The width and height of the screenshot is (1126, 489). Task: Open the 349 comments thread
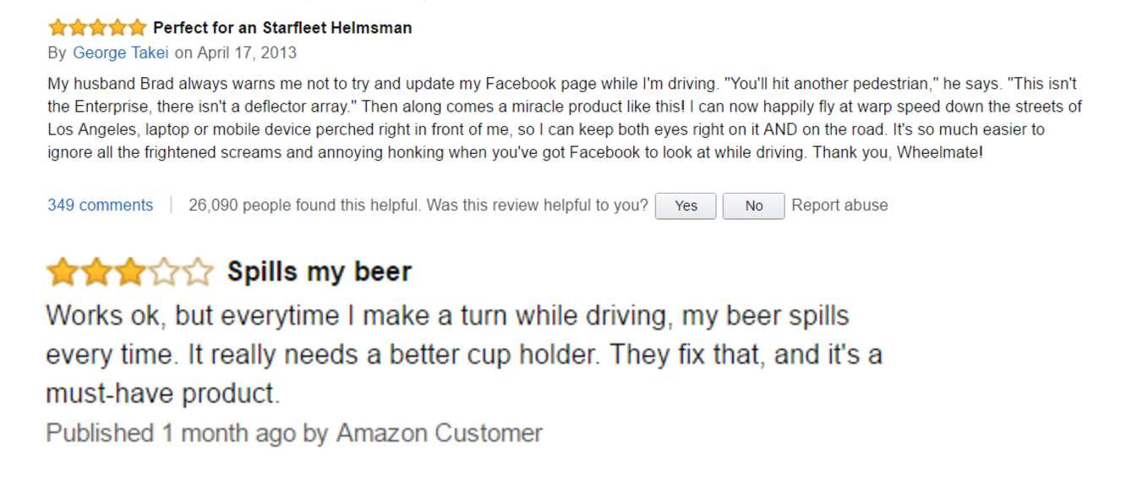[x=101, y=205]
